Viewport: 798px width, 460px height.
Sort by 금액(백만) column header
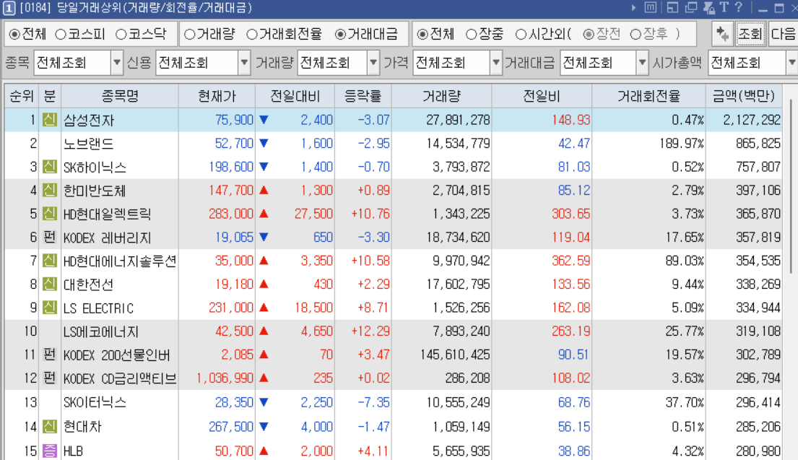point(744,95)
